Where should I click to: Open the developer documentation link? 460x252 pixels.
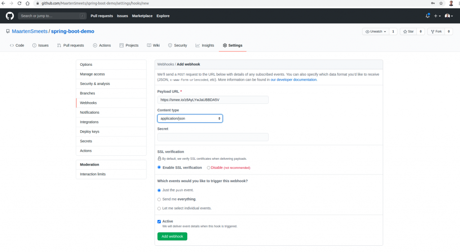pyautogui.click(x=294, y=80)
